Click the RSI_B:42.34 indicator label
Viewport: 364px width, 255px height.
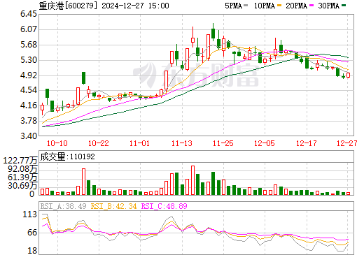pyautogui.click(x=113, y=206)
